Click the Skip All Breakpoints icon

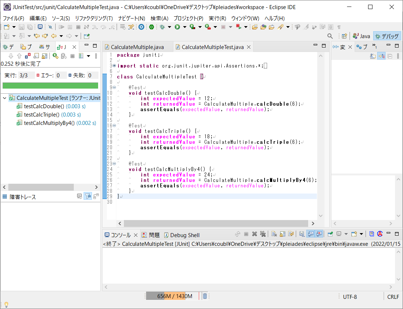pos(51,27)
